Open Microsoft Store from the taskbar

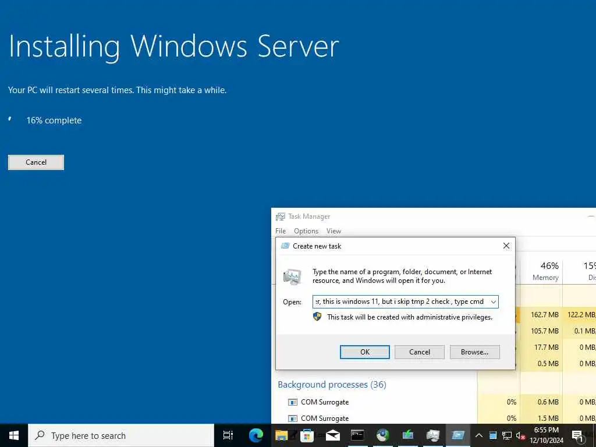coord(307,435)
